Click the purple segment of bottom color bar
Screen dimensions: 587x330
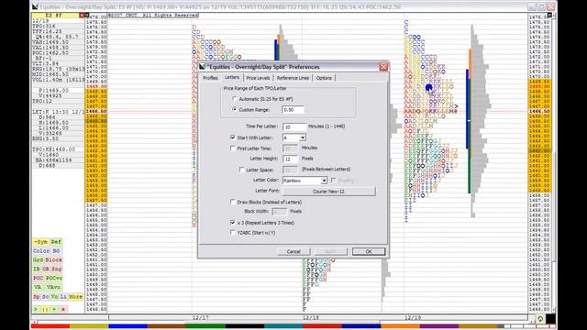point(439,326)
